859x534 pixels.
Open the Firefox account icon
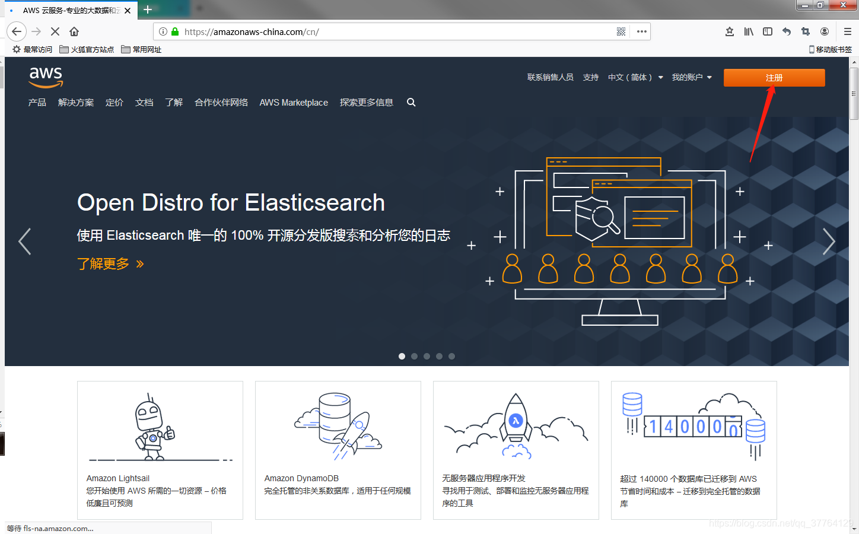click(x=825, y=31)
